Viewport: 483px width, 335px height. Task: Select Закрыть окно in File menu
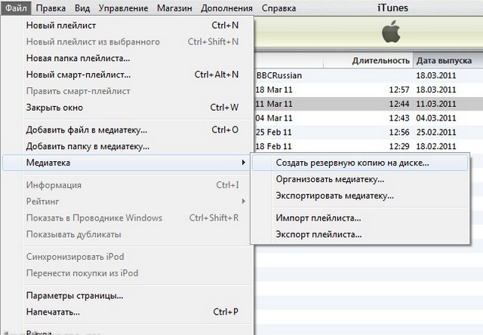[133, 108]
